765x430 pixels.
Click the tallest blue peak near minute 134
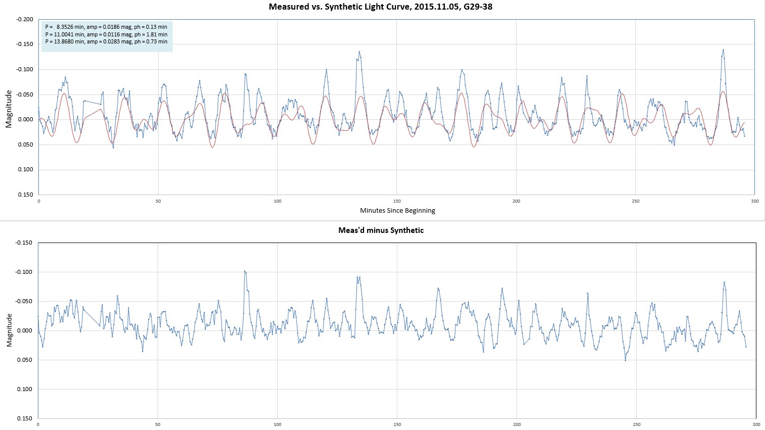coord(359,52)
